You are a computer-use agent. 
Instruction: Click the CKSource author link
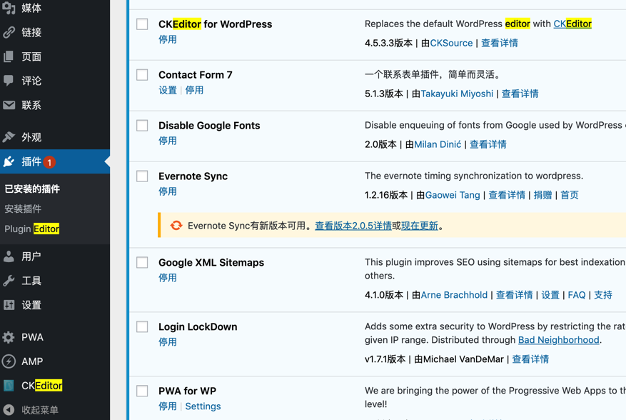coord(451,43)
